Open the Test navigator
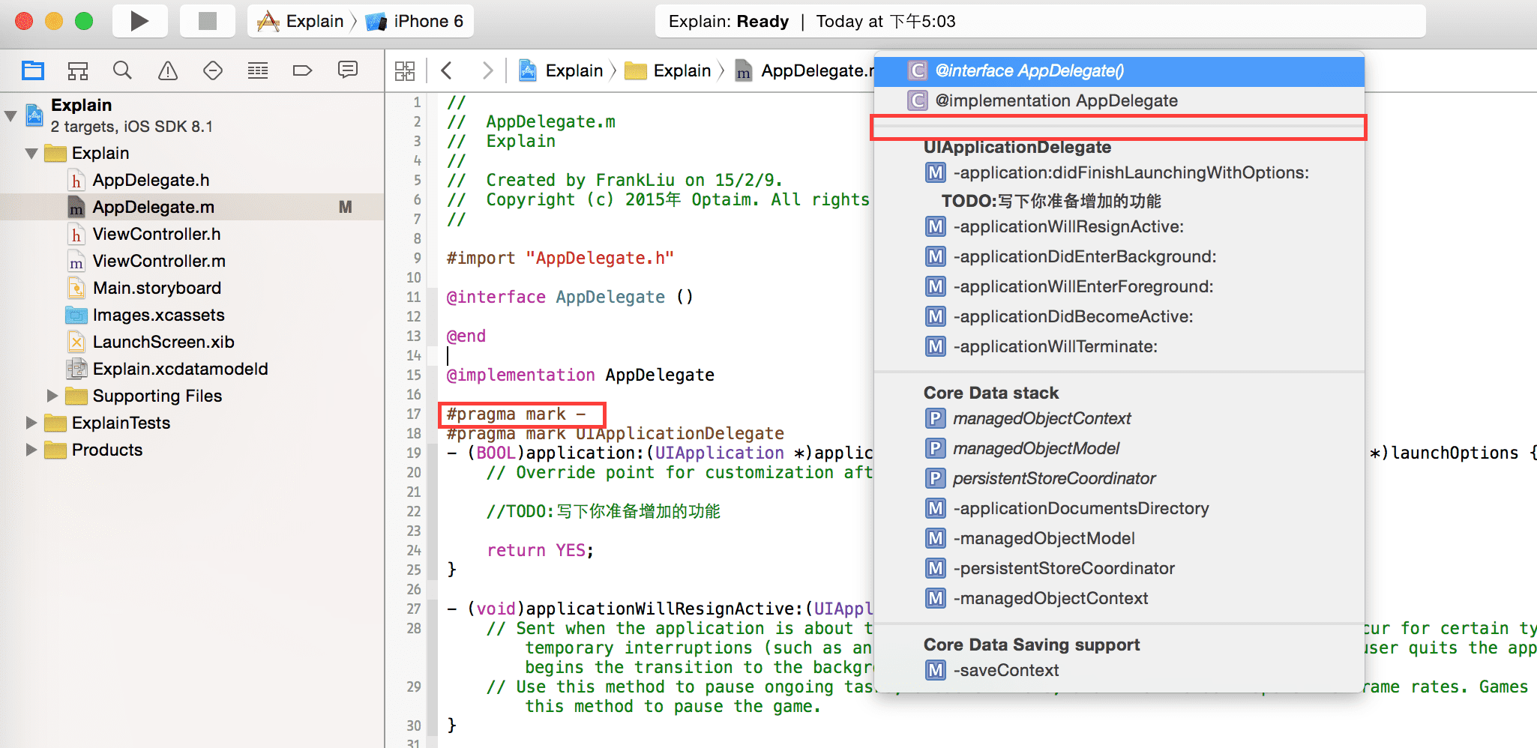This screenshot has height=748, width=1537. click(213, 70)
